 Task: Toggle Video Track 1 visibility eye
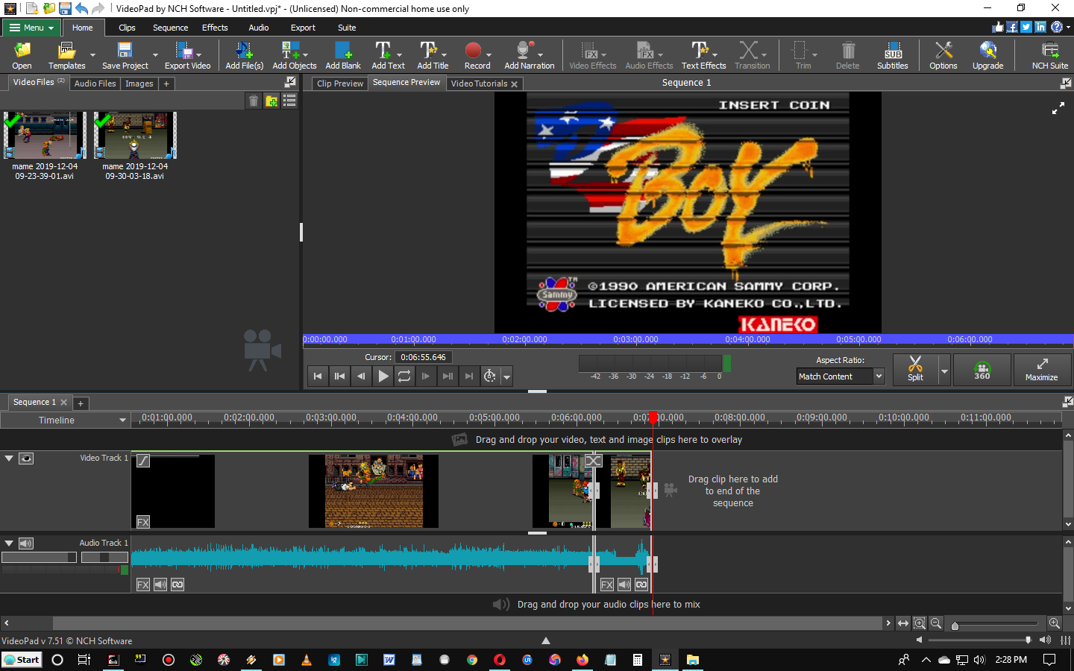26,459
